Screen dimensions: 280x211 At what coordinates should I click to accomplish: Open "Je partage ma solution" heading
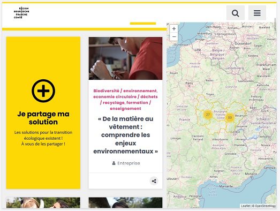coord(43,118)
